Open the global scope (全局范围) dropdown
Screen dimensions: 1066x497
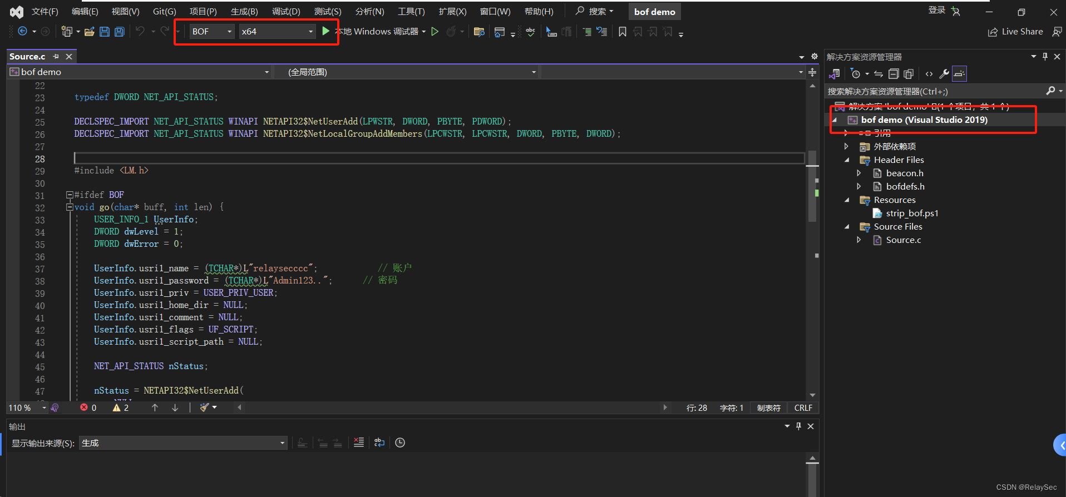(407, 72)
